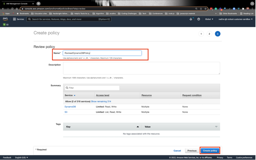Click the browser home icon
The width and height of the screenshot is (256, 160).
17,9
